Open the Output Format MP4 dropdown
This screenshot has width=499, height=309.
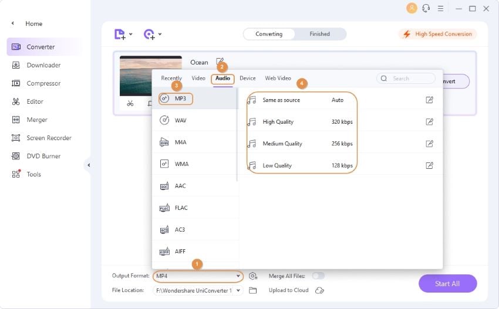tap(198, 276)
